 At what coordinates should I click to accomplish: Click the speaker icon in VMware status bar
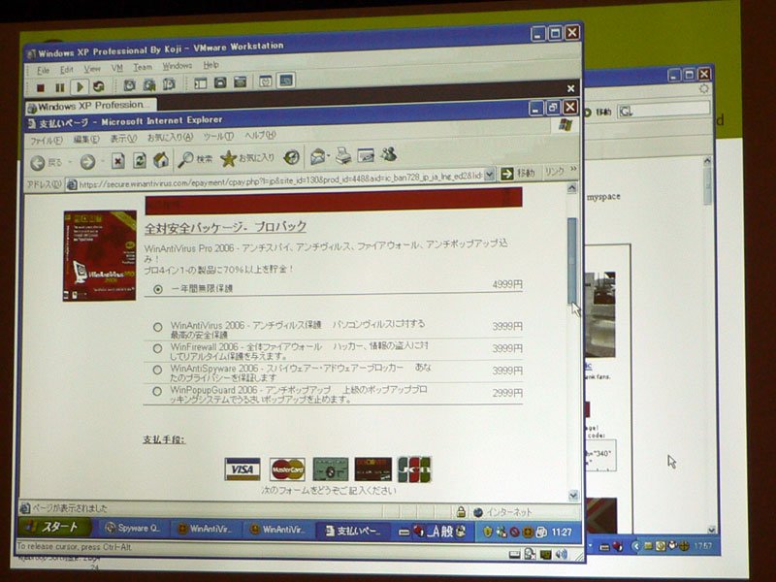pos(562,554)
